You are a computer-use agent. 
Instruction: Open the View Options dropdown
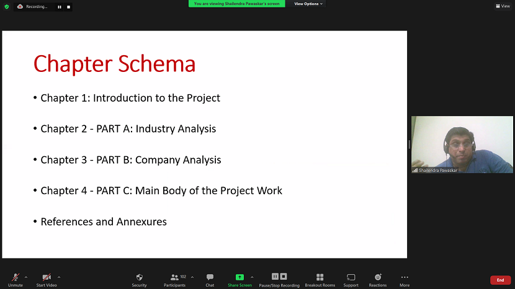[x=308, y=4]
